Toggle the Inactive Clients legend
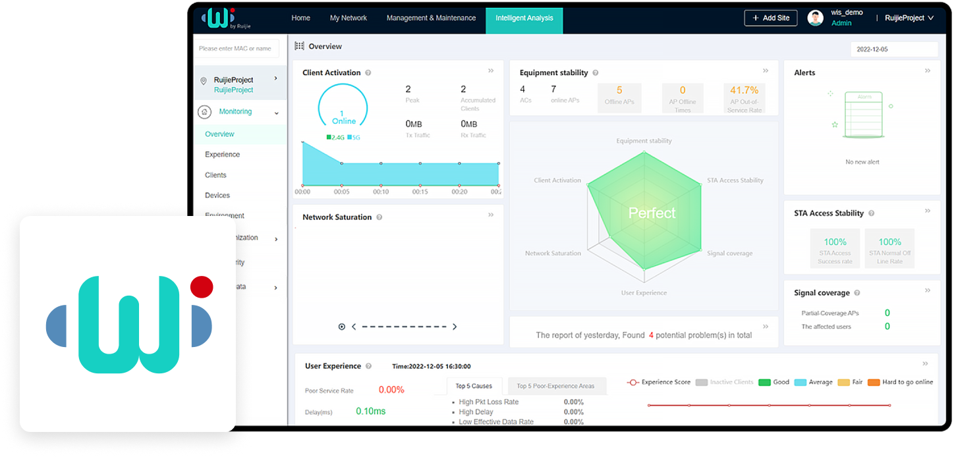This screenshot has height=457, width=954. tap(724, 382)
